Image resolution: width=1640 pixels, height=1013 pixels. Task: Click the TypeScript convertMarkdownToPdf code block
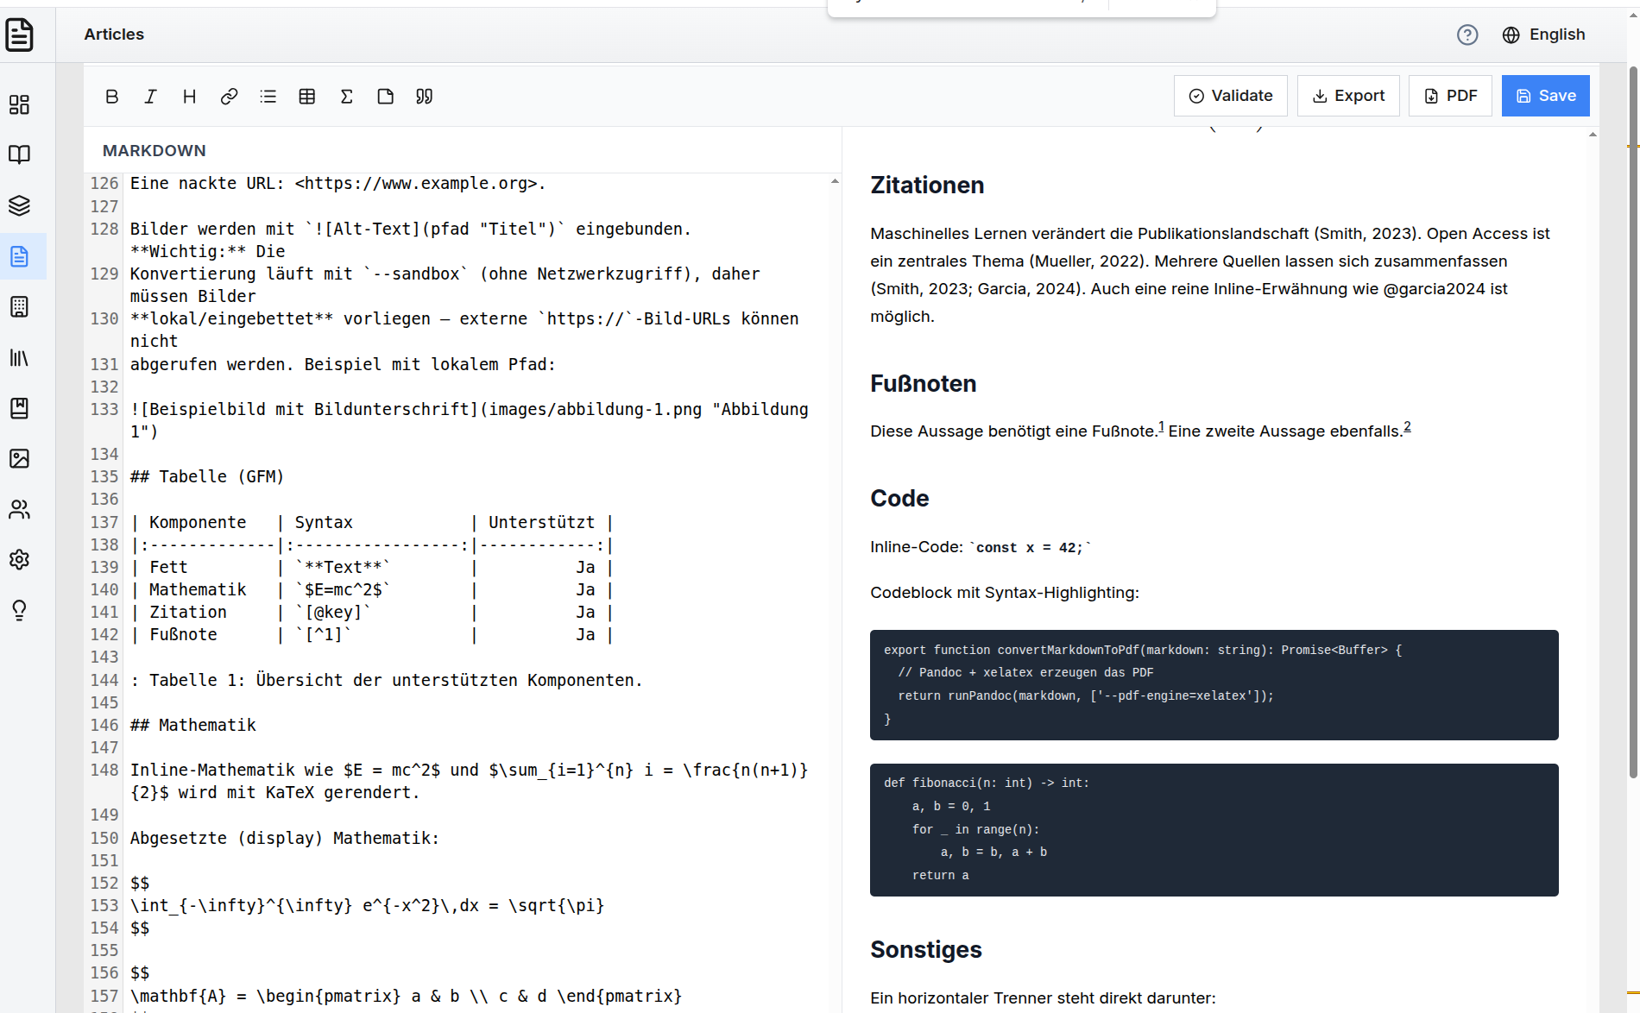1214,685
